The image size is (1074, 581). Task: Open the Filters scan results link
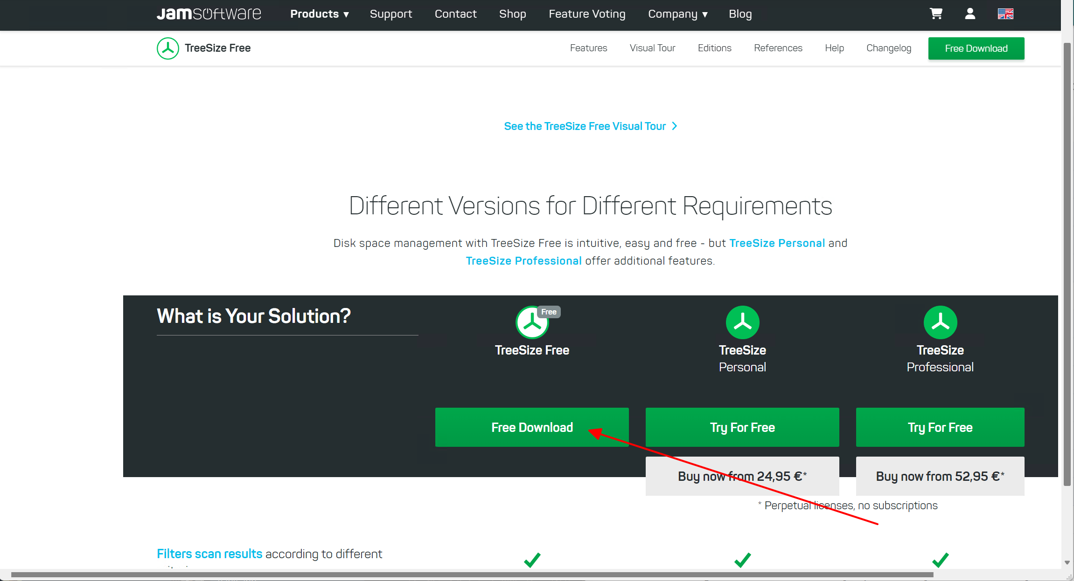(x=209, y=554)
